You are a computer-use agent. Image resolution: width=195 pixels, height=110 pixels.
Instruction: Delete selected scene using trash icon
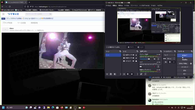tap(111, 74)
